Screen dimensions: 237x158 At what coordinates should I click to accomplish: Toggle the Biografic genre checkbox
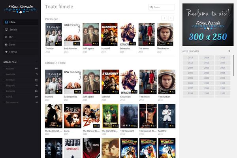pyautogui.click(x=4, y=85)
